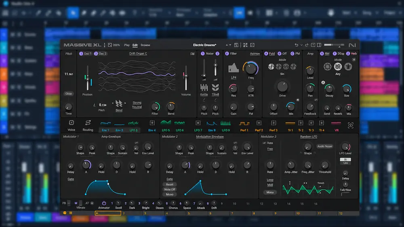Open the Voice settings page
This screenshot has width=404, height=227.
72,125
